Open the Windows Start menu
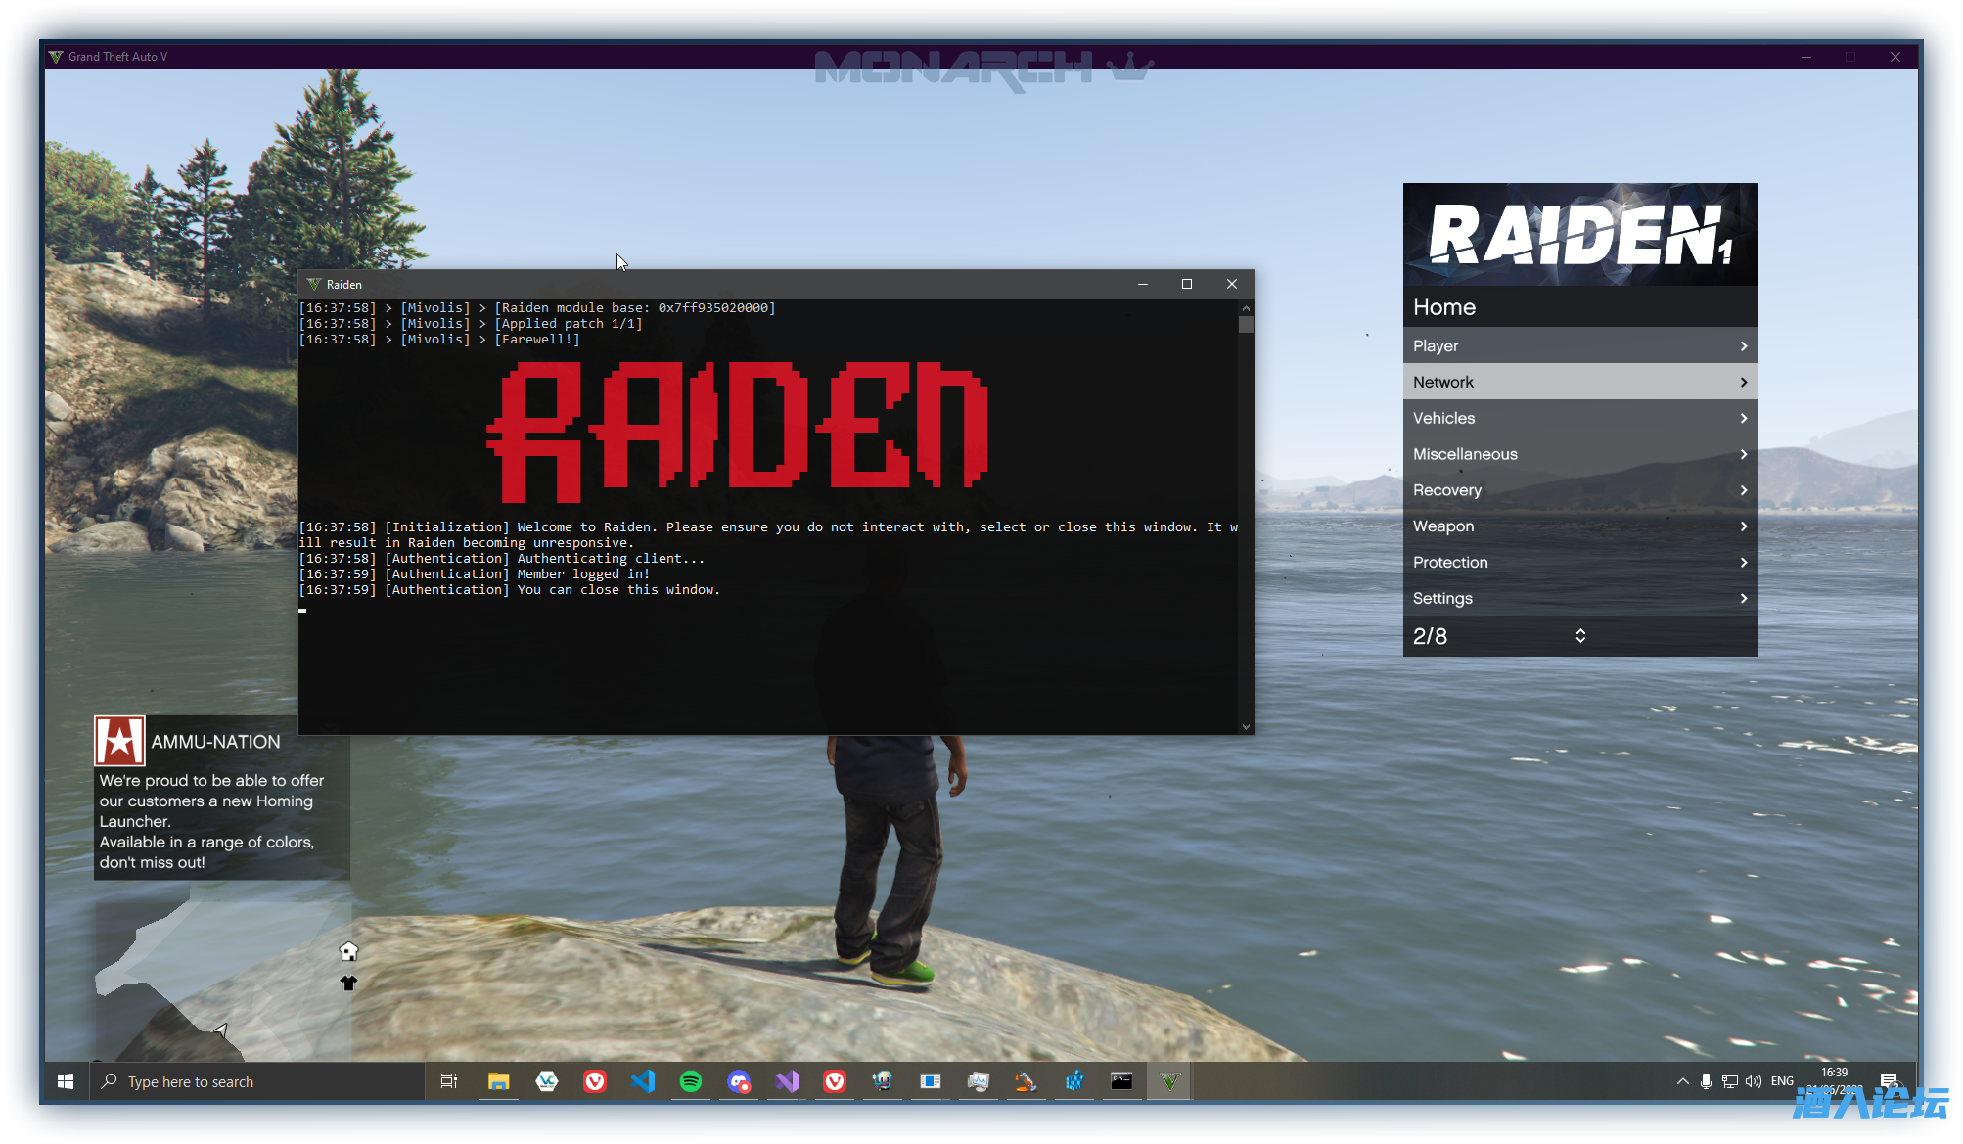 pyautogui.click(x=66, y=1081)
